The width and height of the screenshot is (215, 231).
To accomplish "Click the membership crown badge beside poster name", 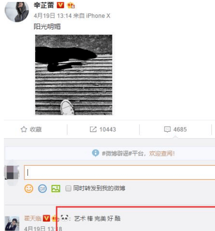I will [x=71, y=5].
